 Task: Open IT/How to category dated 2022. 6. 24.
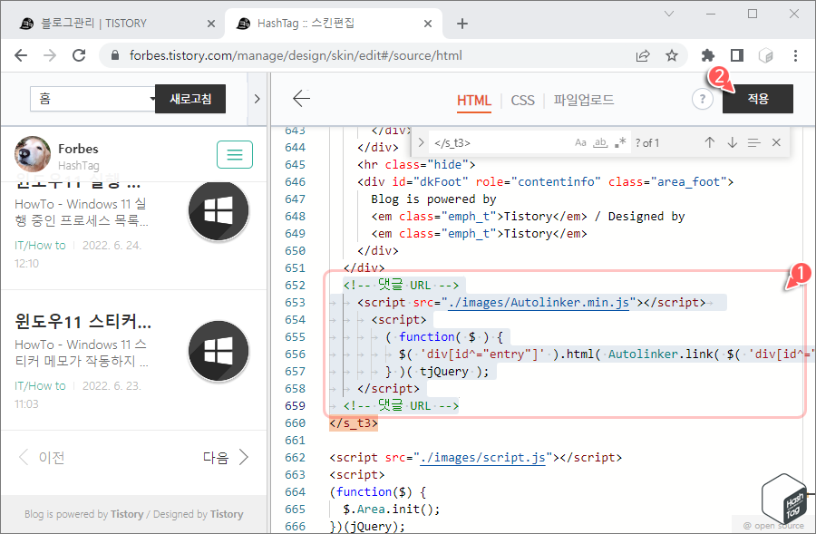click(x=40, y=245)
